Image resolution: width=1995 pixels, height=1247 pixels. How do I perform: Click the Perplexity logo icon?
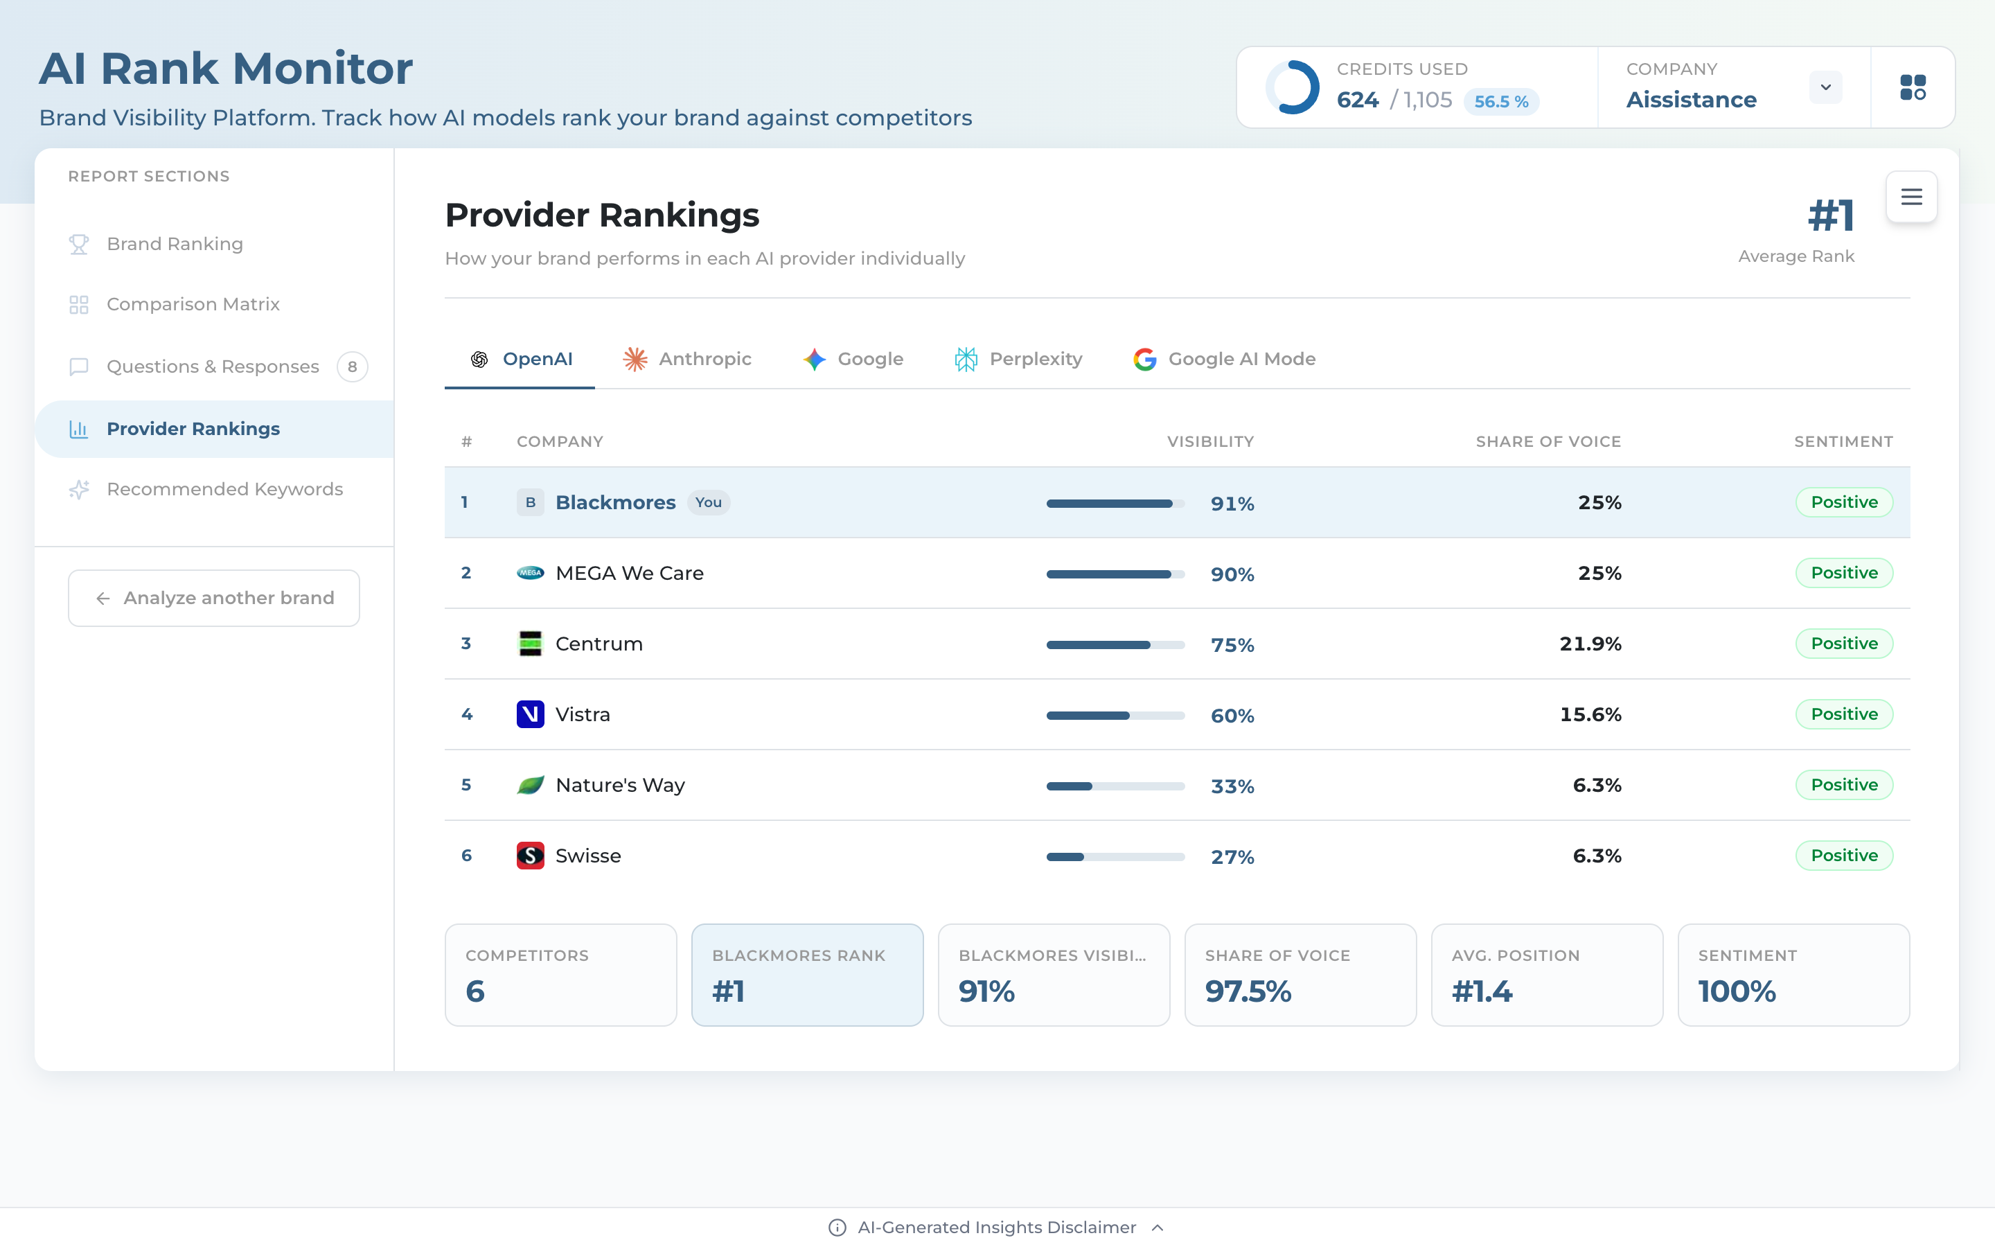966,360
